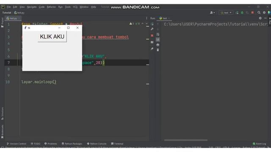Image resolution: width=271 pixels, height=152 pixels.
Task: Open the File menu
Action: 9,7
